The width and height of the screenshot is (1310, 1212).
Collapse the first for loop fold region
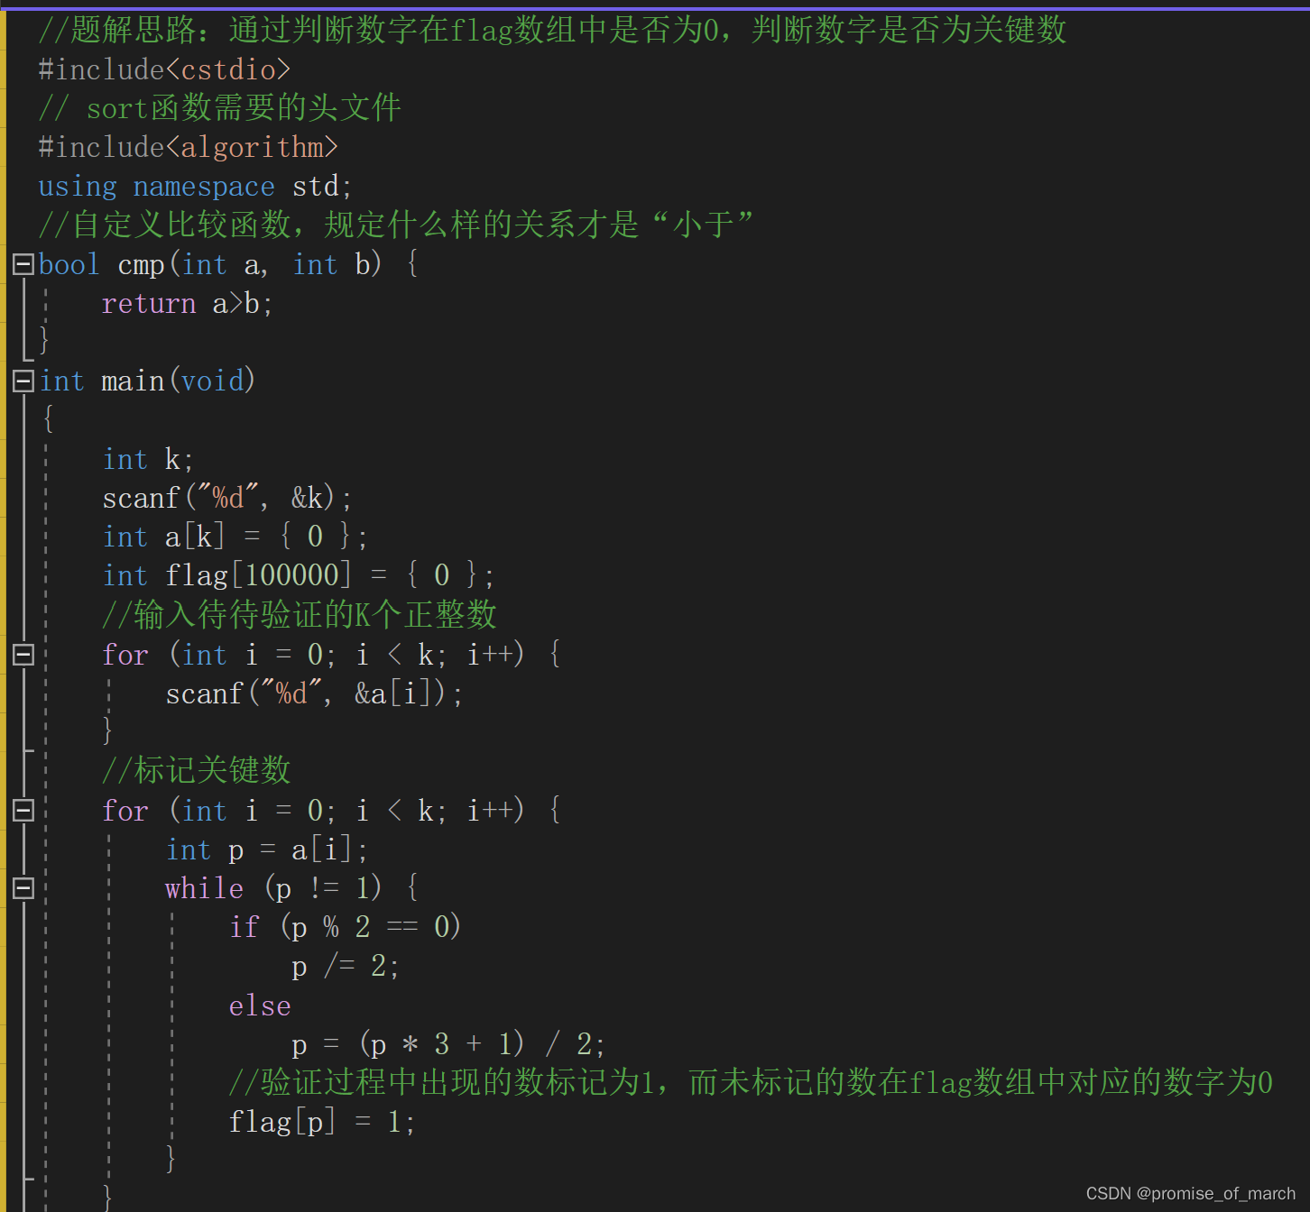pos(23,654)
